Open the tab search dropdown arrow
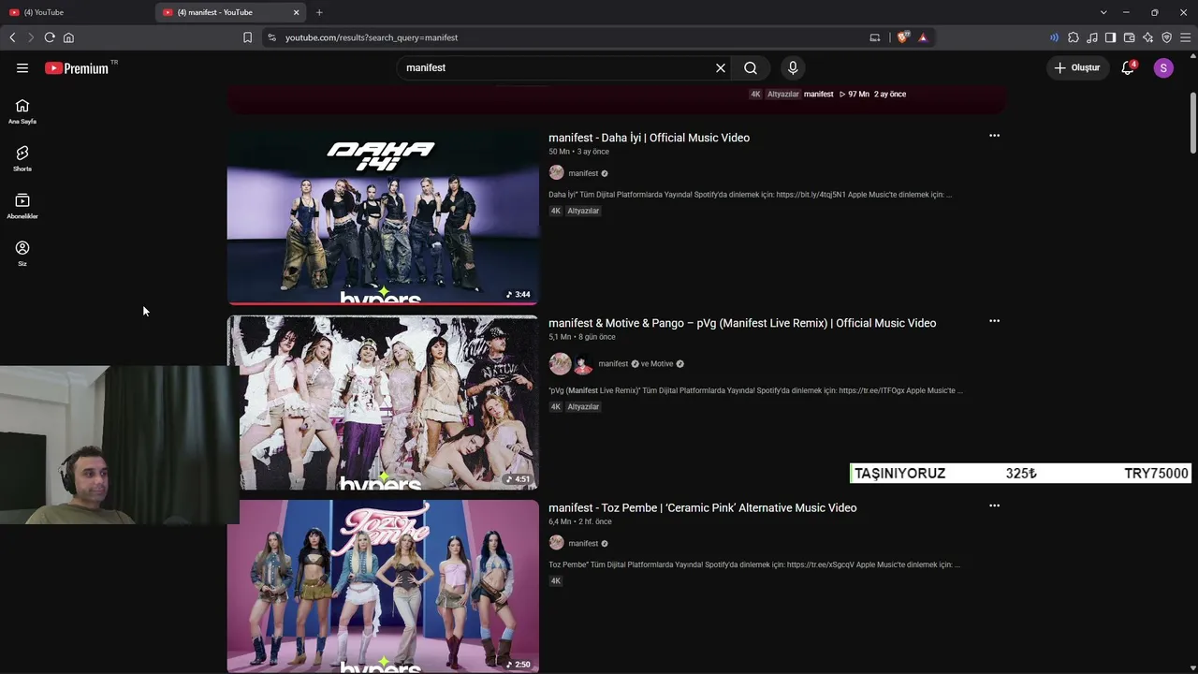Viewport: 1198px width, 674px height. point(1103,12)
